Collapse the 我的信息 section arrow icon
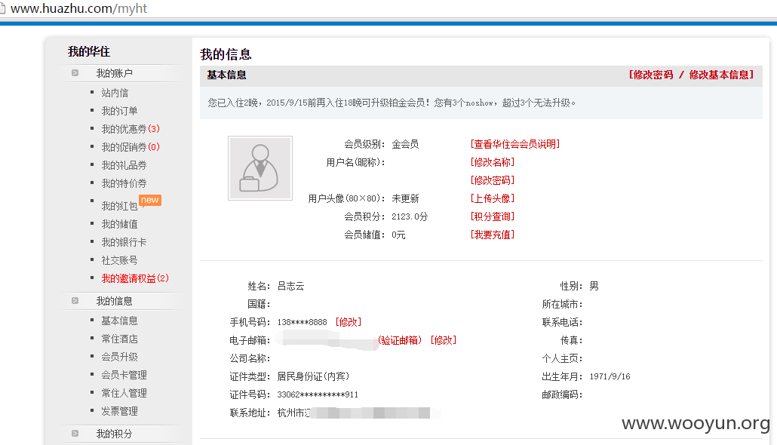The image size is (777, 445). click(75, 301)
